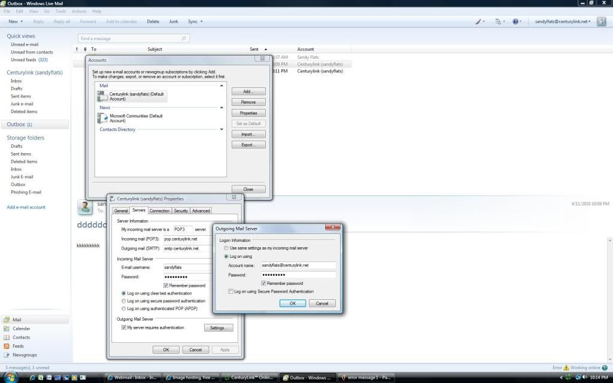Sort messages by attachment paperclip column
This screenshot has width=613, height=383.
click(85, 49)
